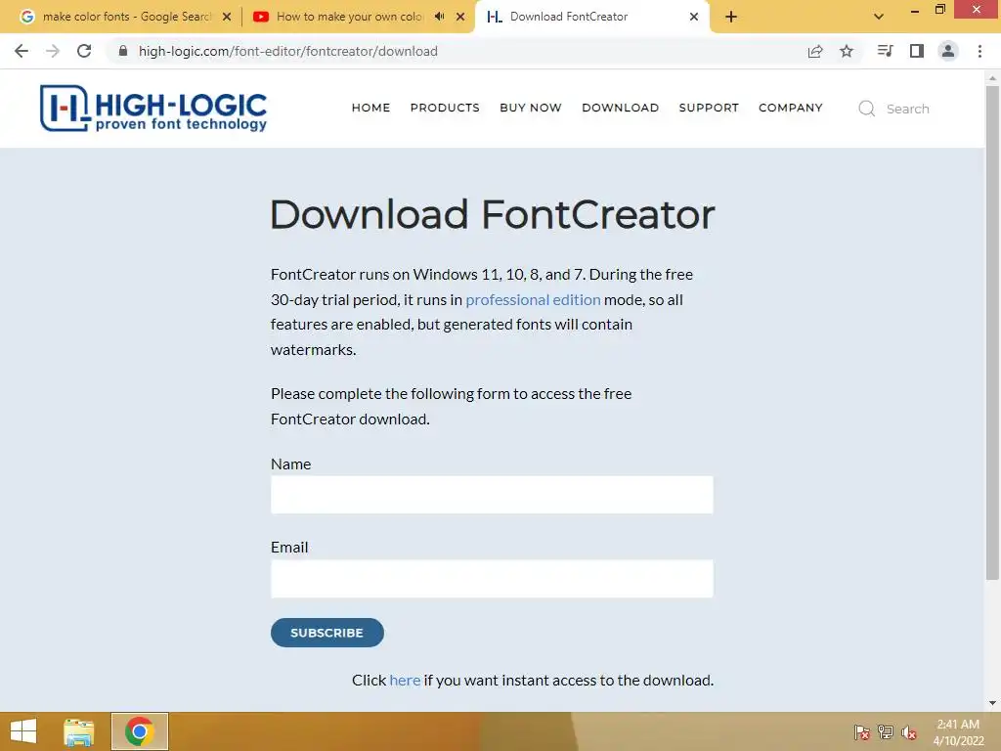The height and width of the screenshot is (751, 1001).
Task: Close the YouTube tab
Action: coord(460,17)
